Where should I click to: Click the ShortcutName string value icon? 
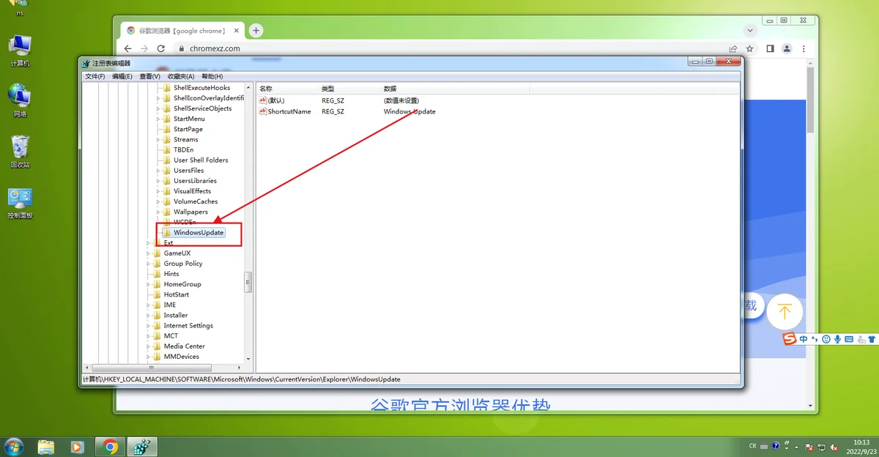point(263,111)
